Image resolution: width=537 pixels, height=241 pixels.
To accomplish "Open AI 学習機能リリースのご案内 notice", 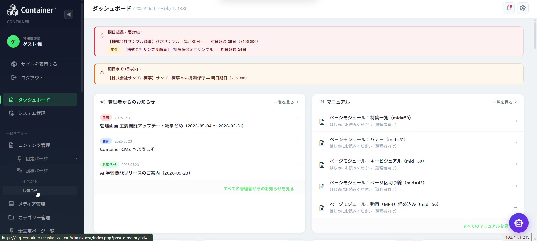I will coord(199,169).
